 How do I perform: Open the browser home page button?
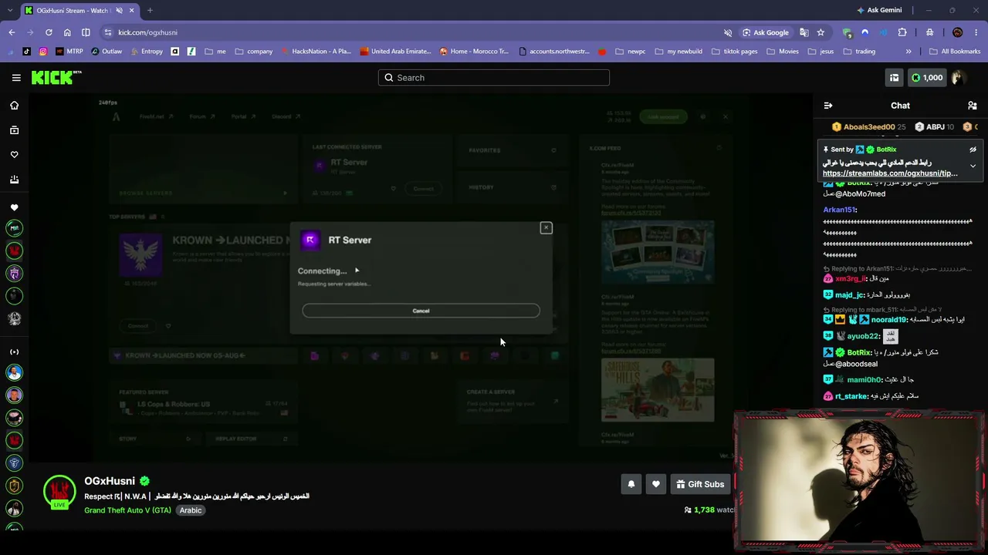point(67,32)
